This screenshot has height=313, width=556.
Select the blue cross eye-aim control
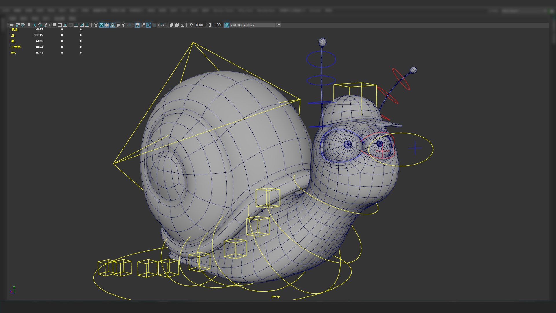point(415,148)
